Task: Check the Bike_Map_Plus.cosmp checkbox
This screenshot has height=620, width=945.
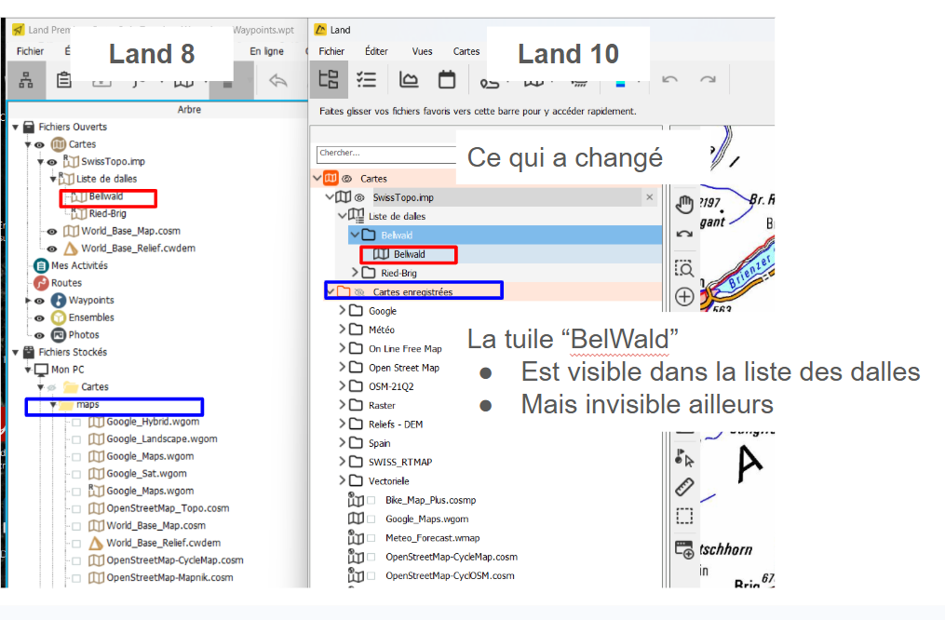Action: point(371,500)
